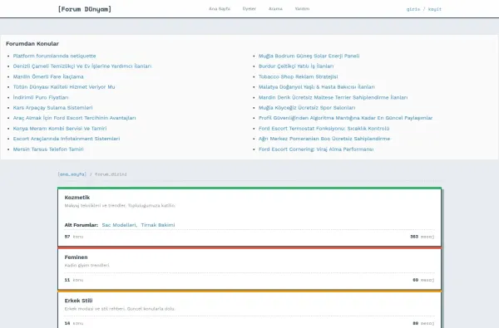This screenshot has height=328, width=499.
Task: Click the ana_sayfa breadcrumb link
Action: (x=72, y=174)
